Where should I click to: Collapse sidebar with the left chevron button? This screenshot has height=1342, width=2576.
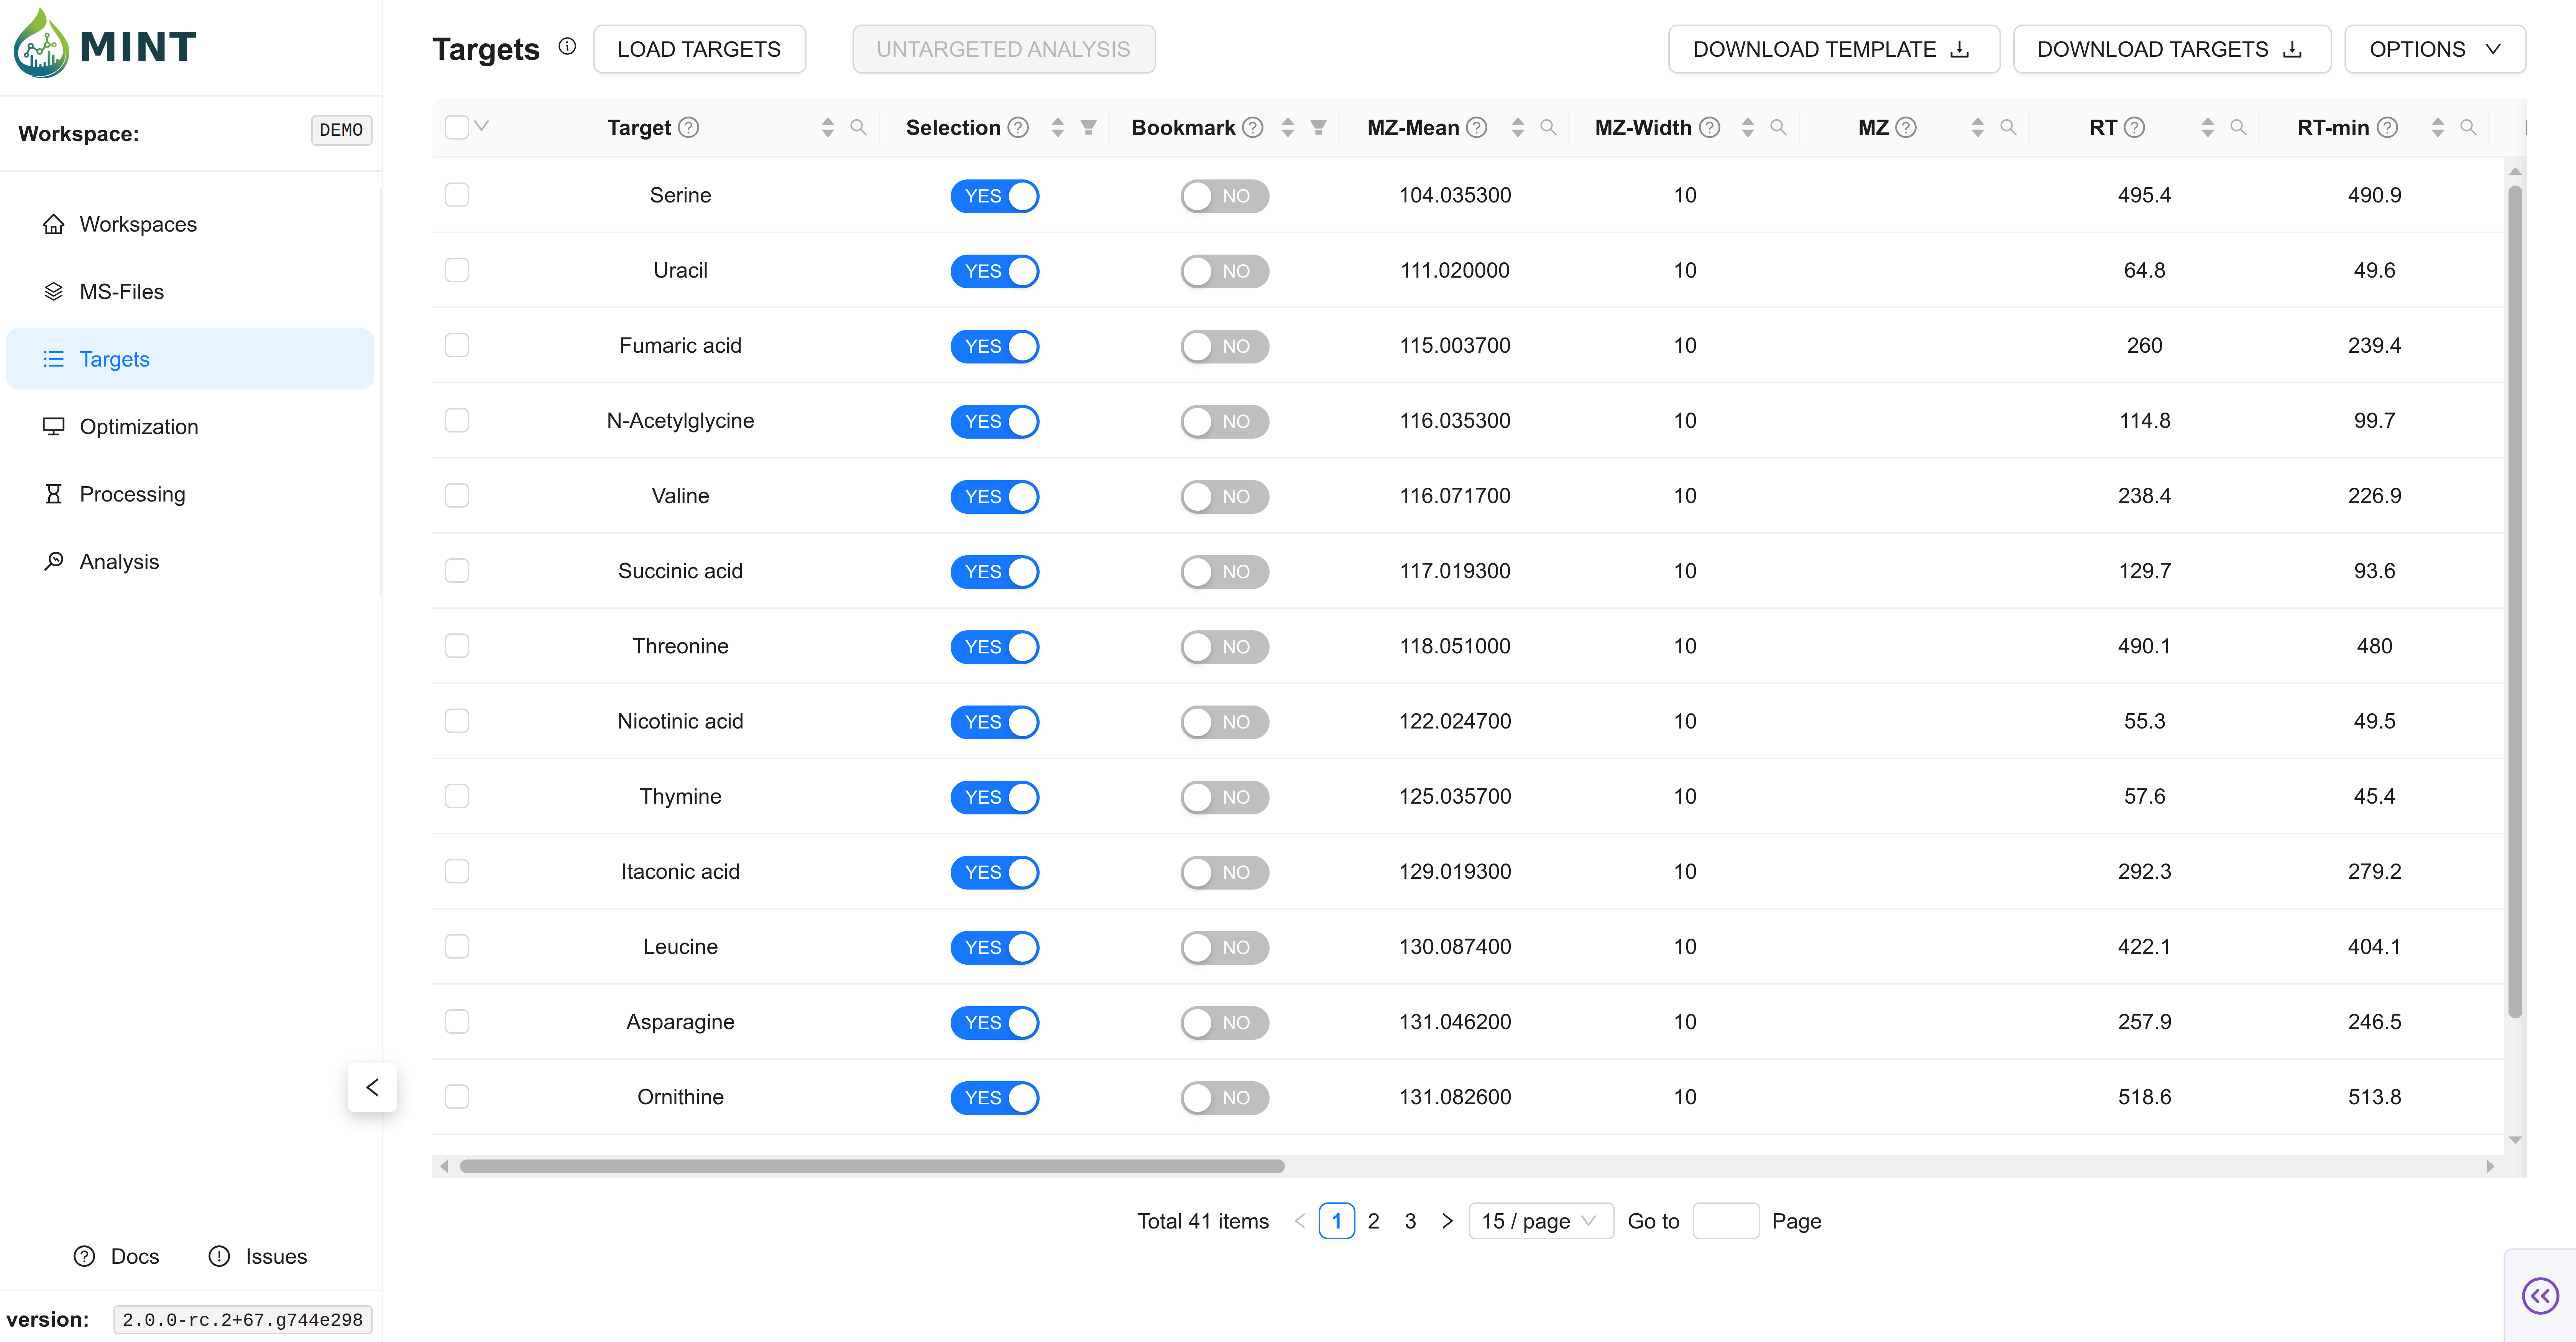coord(372,1087)
